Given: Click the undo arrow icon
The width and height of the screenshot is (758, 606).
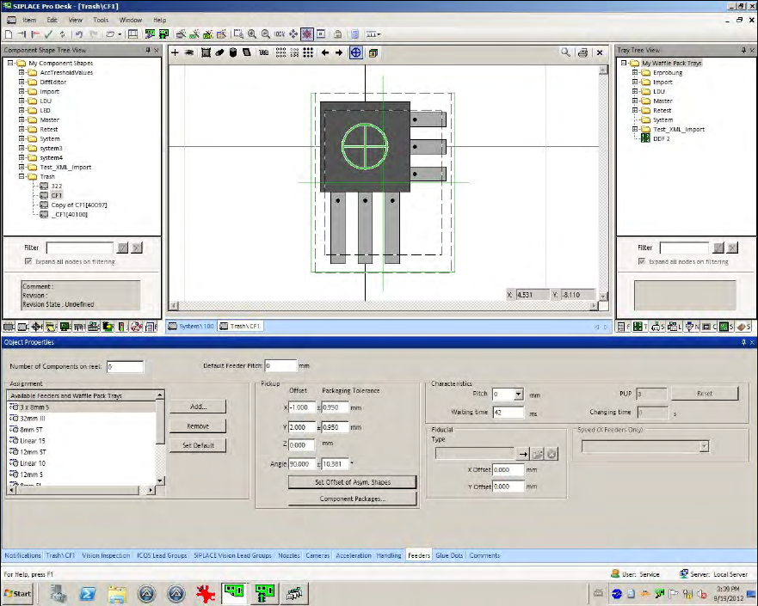Looking at the screenshot, I should [x=79, y=34].
